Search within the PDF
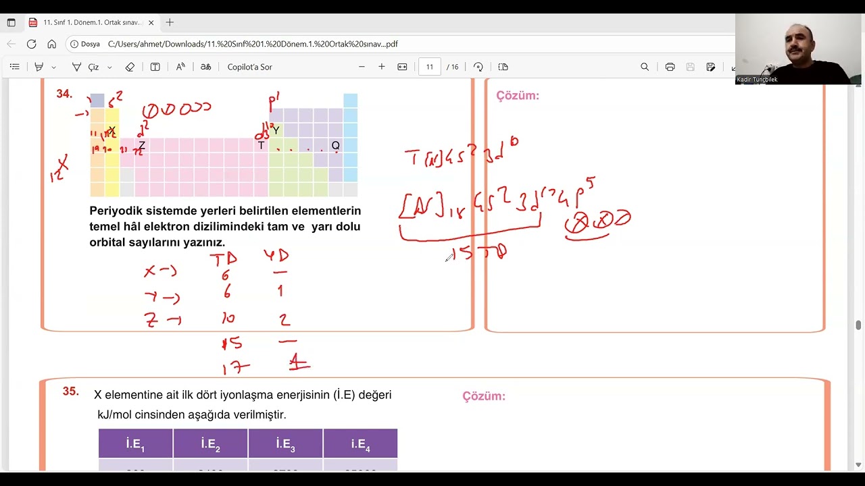This screenshot has height=486, width=865. point(645,67)
